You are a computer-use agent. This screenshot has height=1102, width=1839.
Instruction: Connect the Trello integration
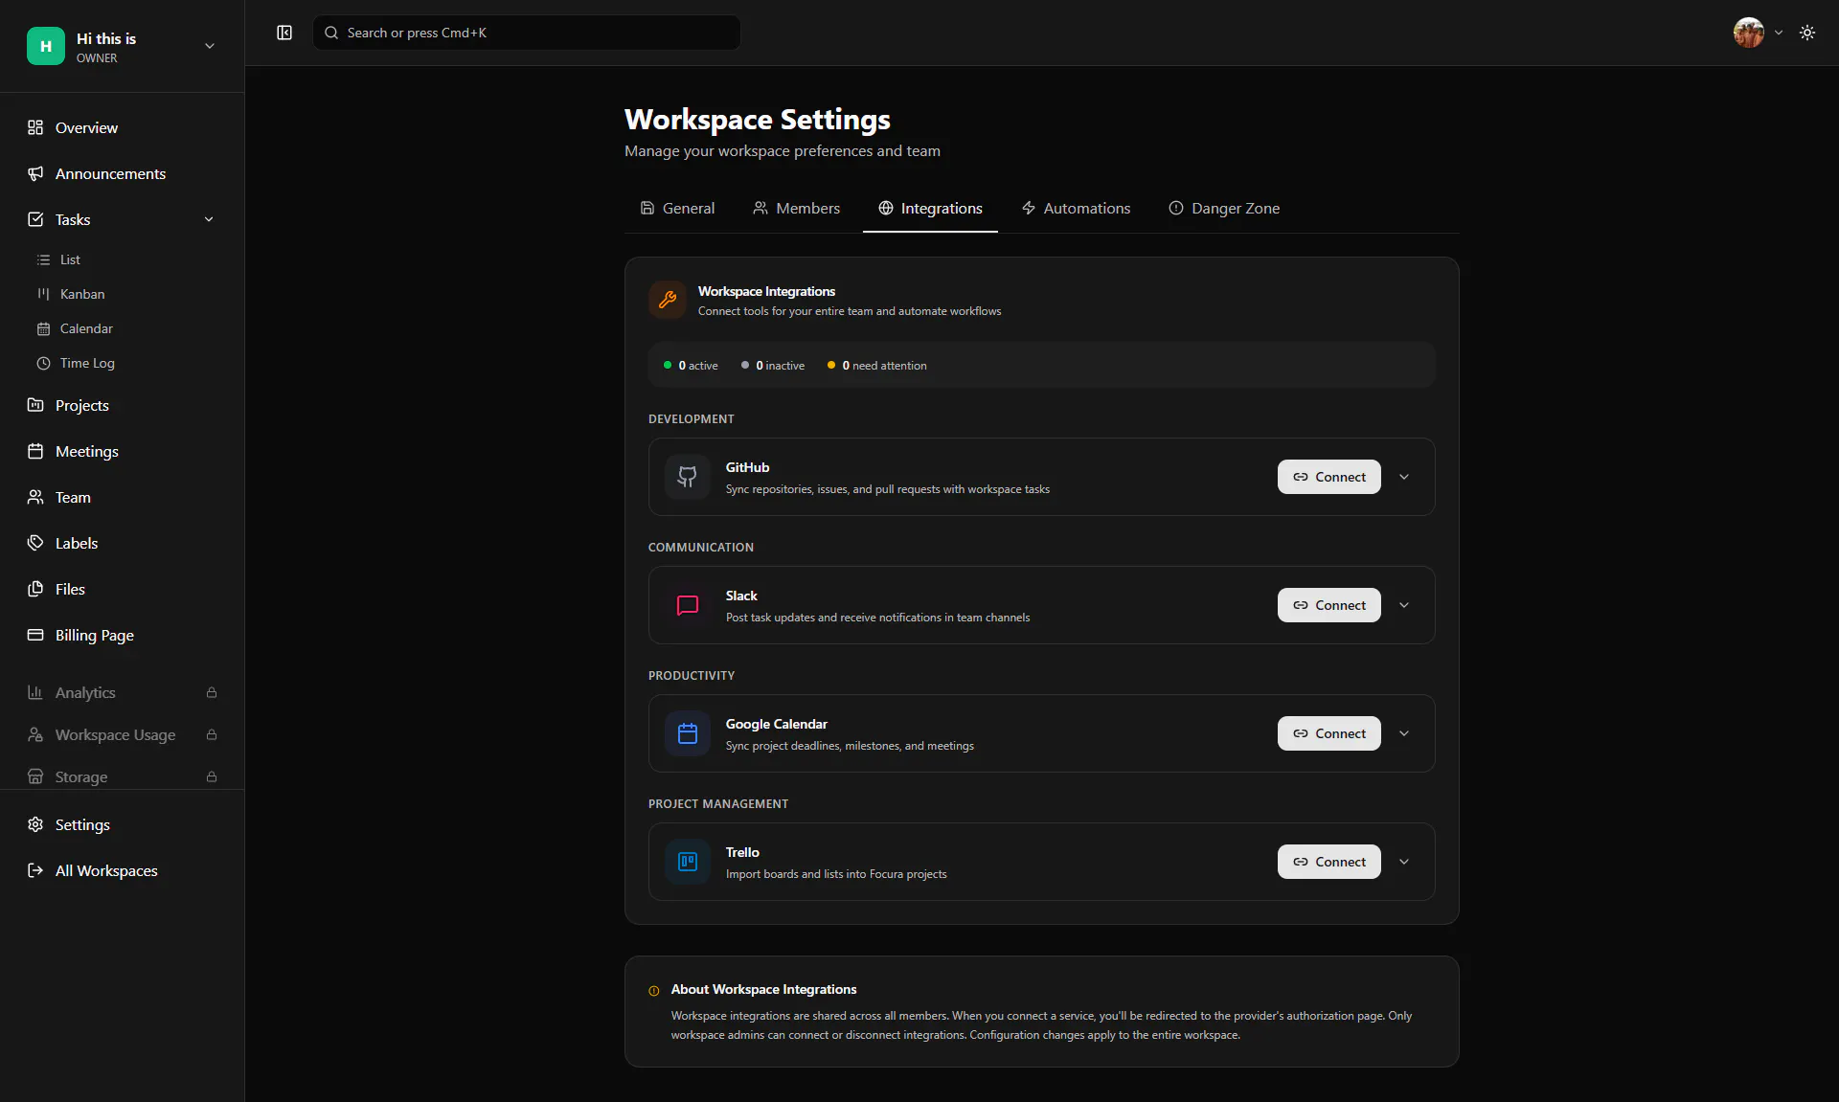tap(1328, 862)
